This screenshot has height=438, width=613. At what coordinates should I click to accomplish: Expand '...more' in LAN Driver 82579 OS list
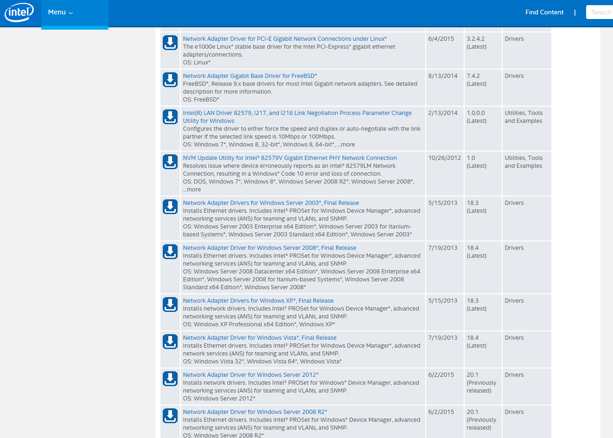click(x=346, y=145)
